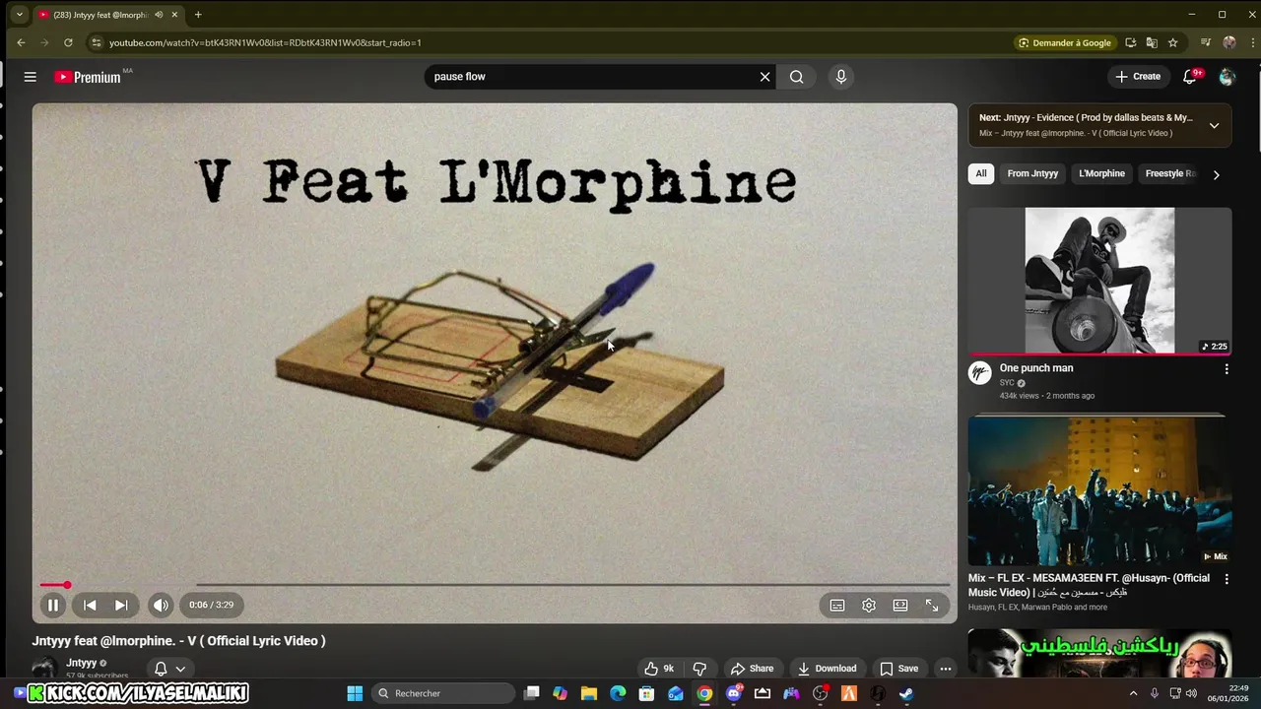Open the tab search dropdown
Image resolution: width=1261 pixels, height=709 pixels.
point(19,15)
